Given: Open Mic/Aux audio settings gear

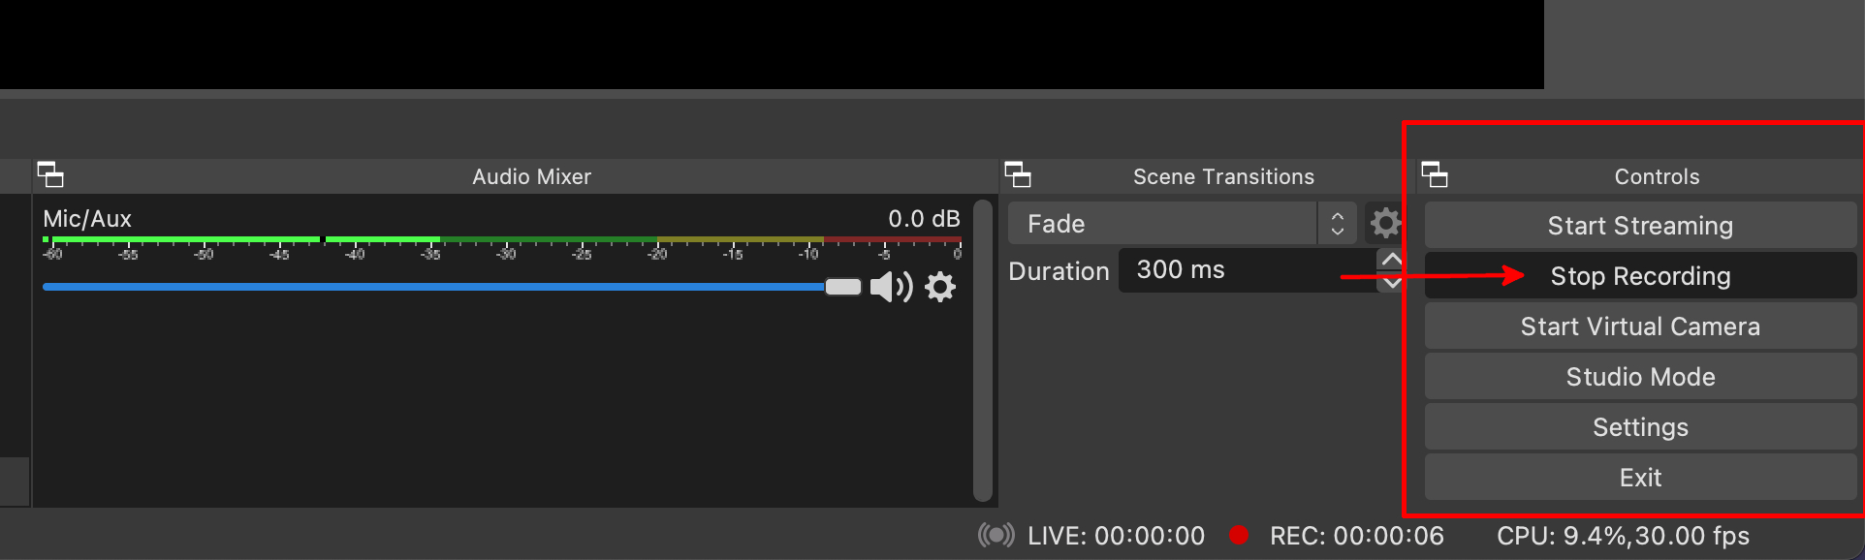Looking at the screenshot, I should [x=940, y=287].
